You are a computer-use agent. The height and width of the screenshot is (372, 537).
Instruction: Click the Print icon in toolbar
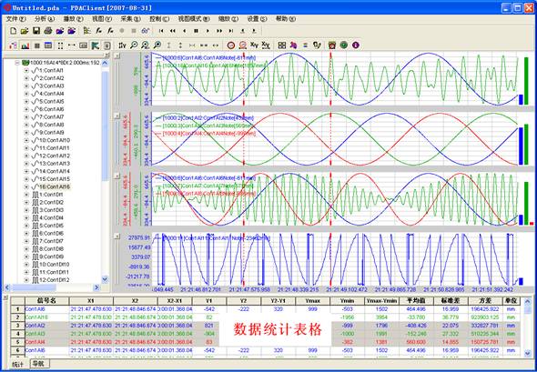point(48,31)
